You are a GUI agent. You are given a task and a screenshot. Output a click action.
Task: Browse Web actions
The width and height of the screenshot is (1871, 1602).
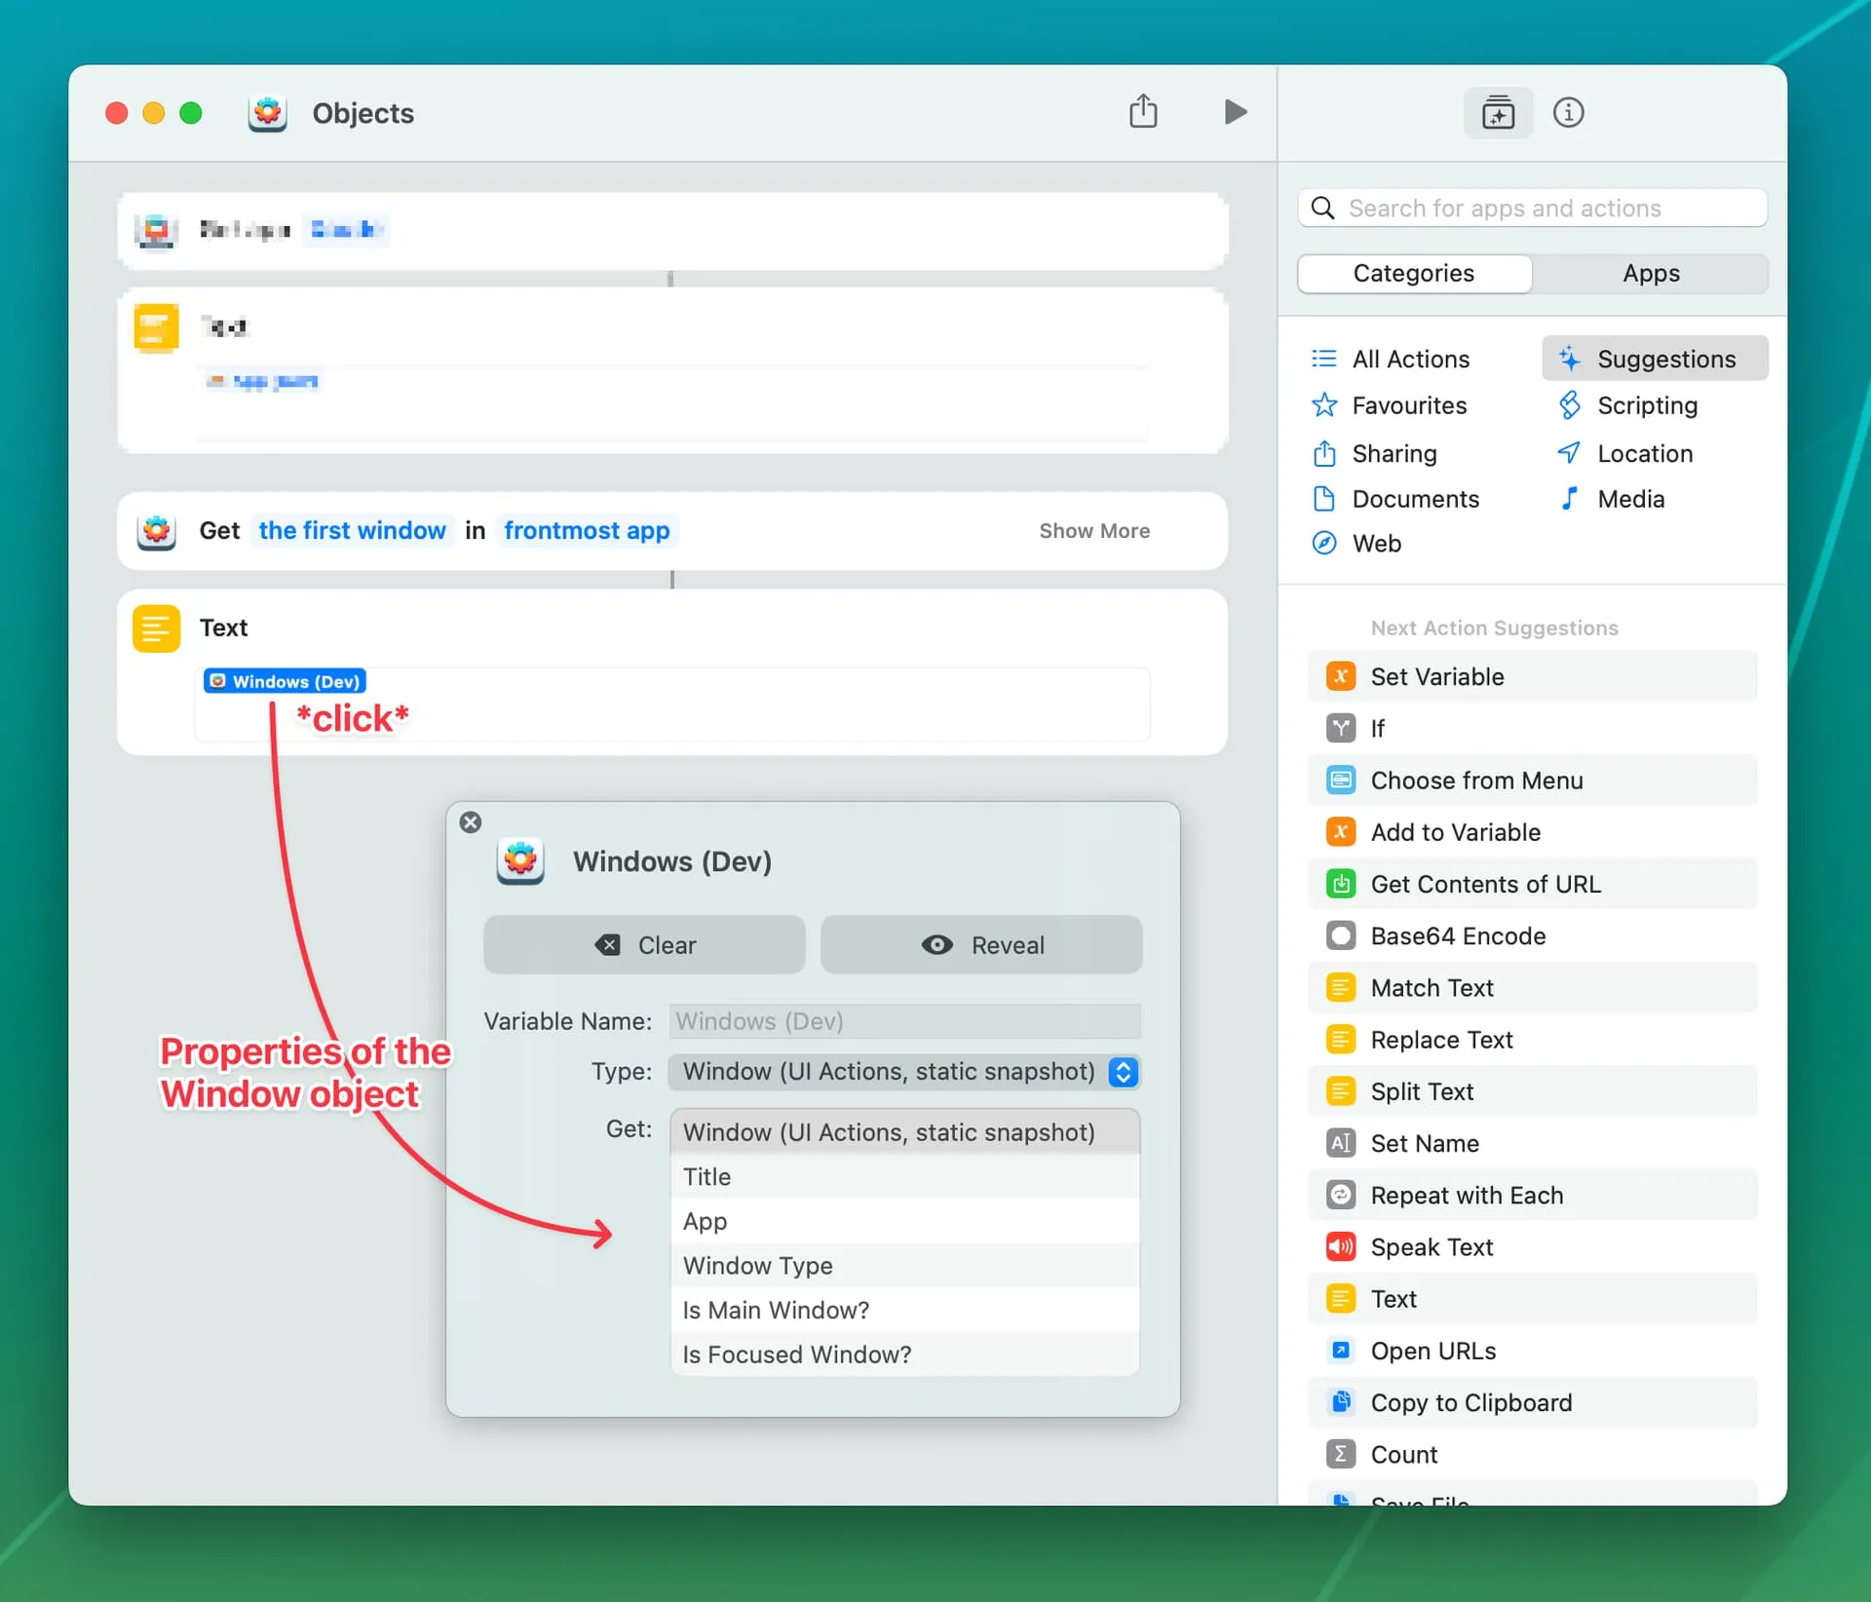1376,543
